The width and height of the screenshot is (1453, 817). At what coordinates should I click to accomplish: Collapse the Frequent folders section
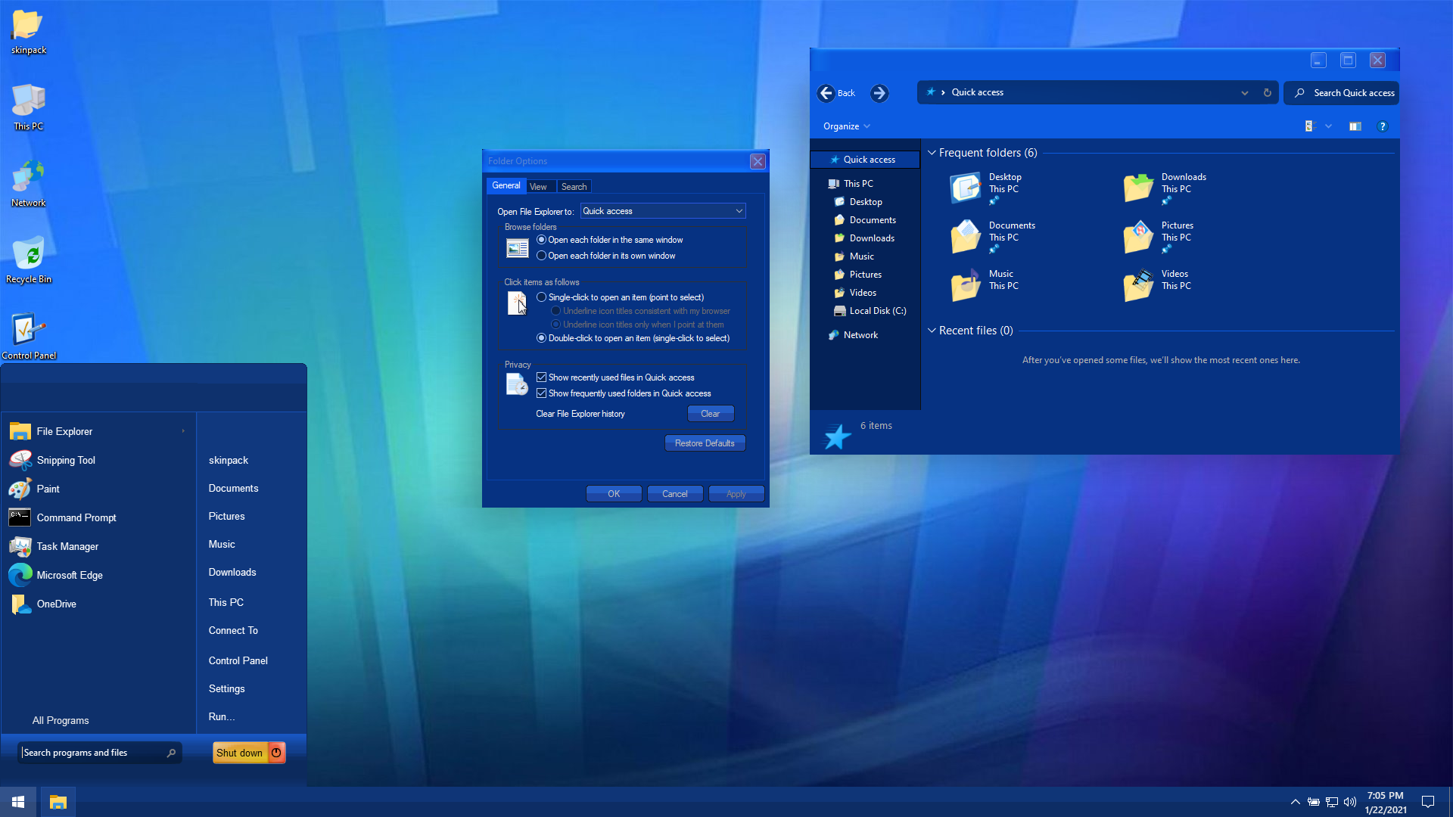pyautogui.click(x=932, y=153)
